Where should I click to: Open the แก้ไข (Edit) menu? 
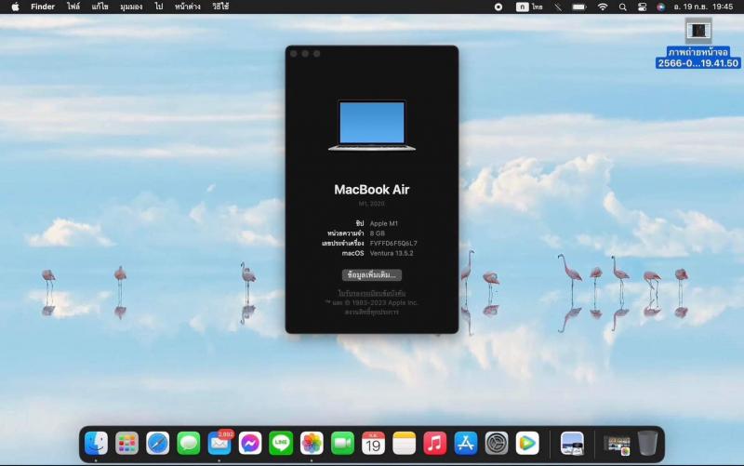100,7
